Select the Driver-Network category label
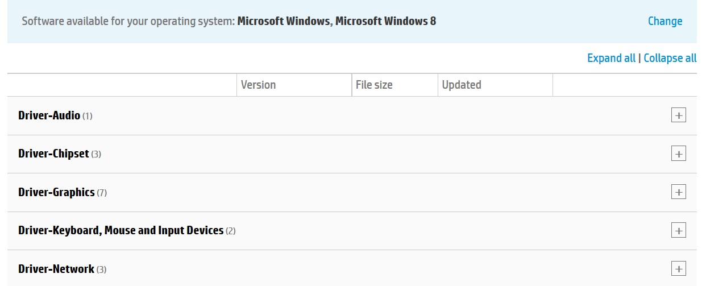This screenshot has height=286, width=706. click(x=56, y=269)
